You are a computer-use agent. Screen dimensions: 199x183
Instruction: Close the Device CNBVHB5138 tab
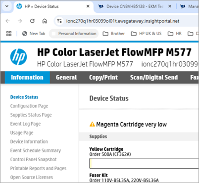(x=170, y=6)
